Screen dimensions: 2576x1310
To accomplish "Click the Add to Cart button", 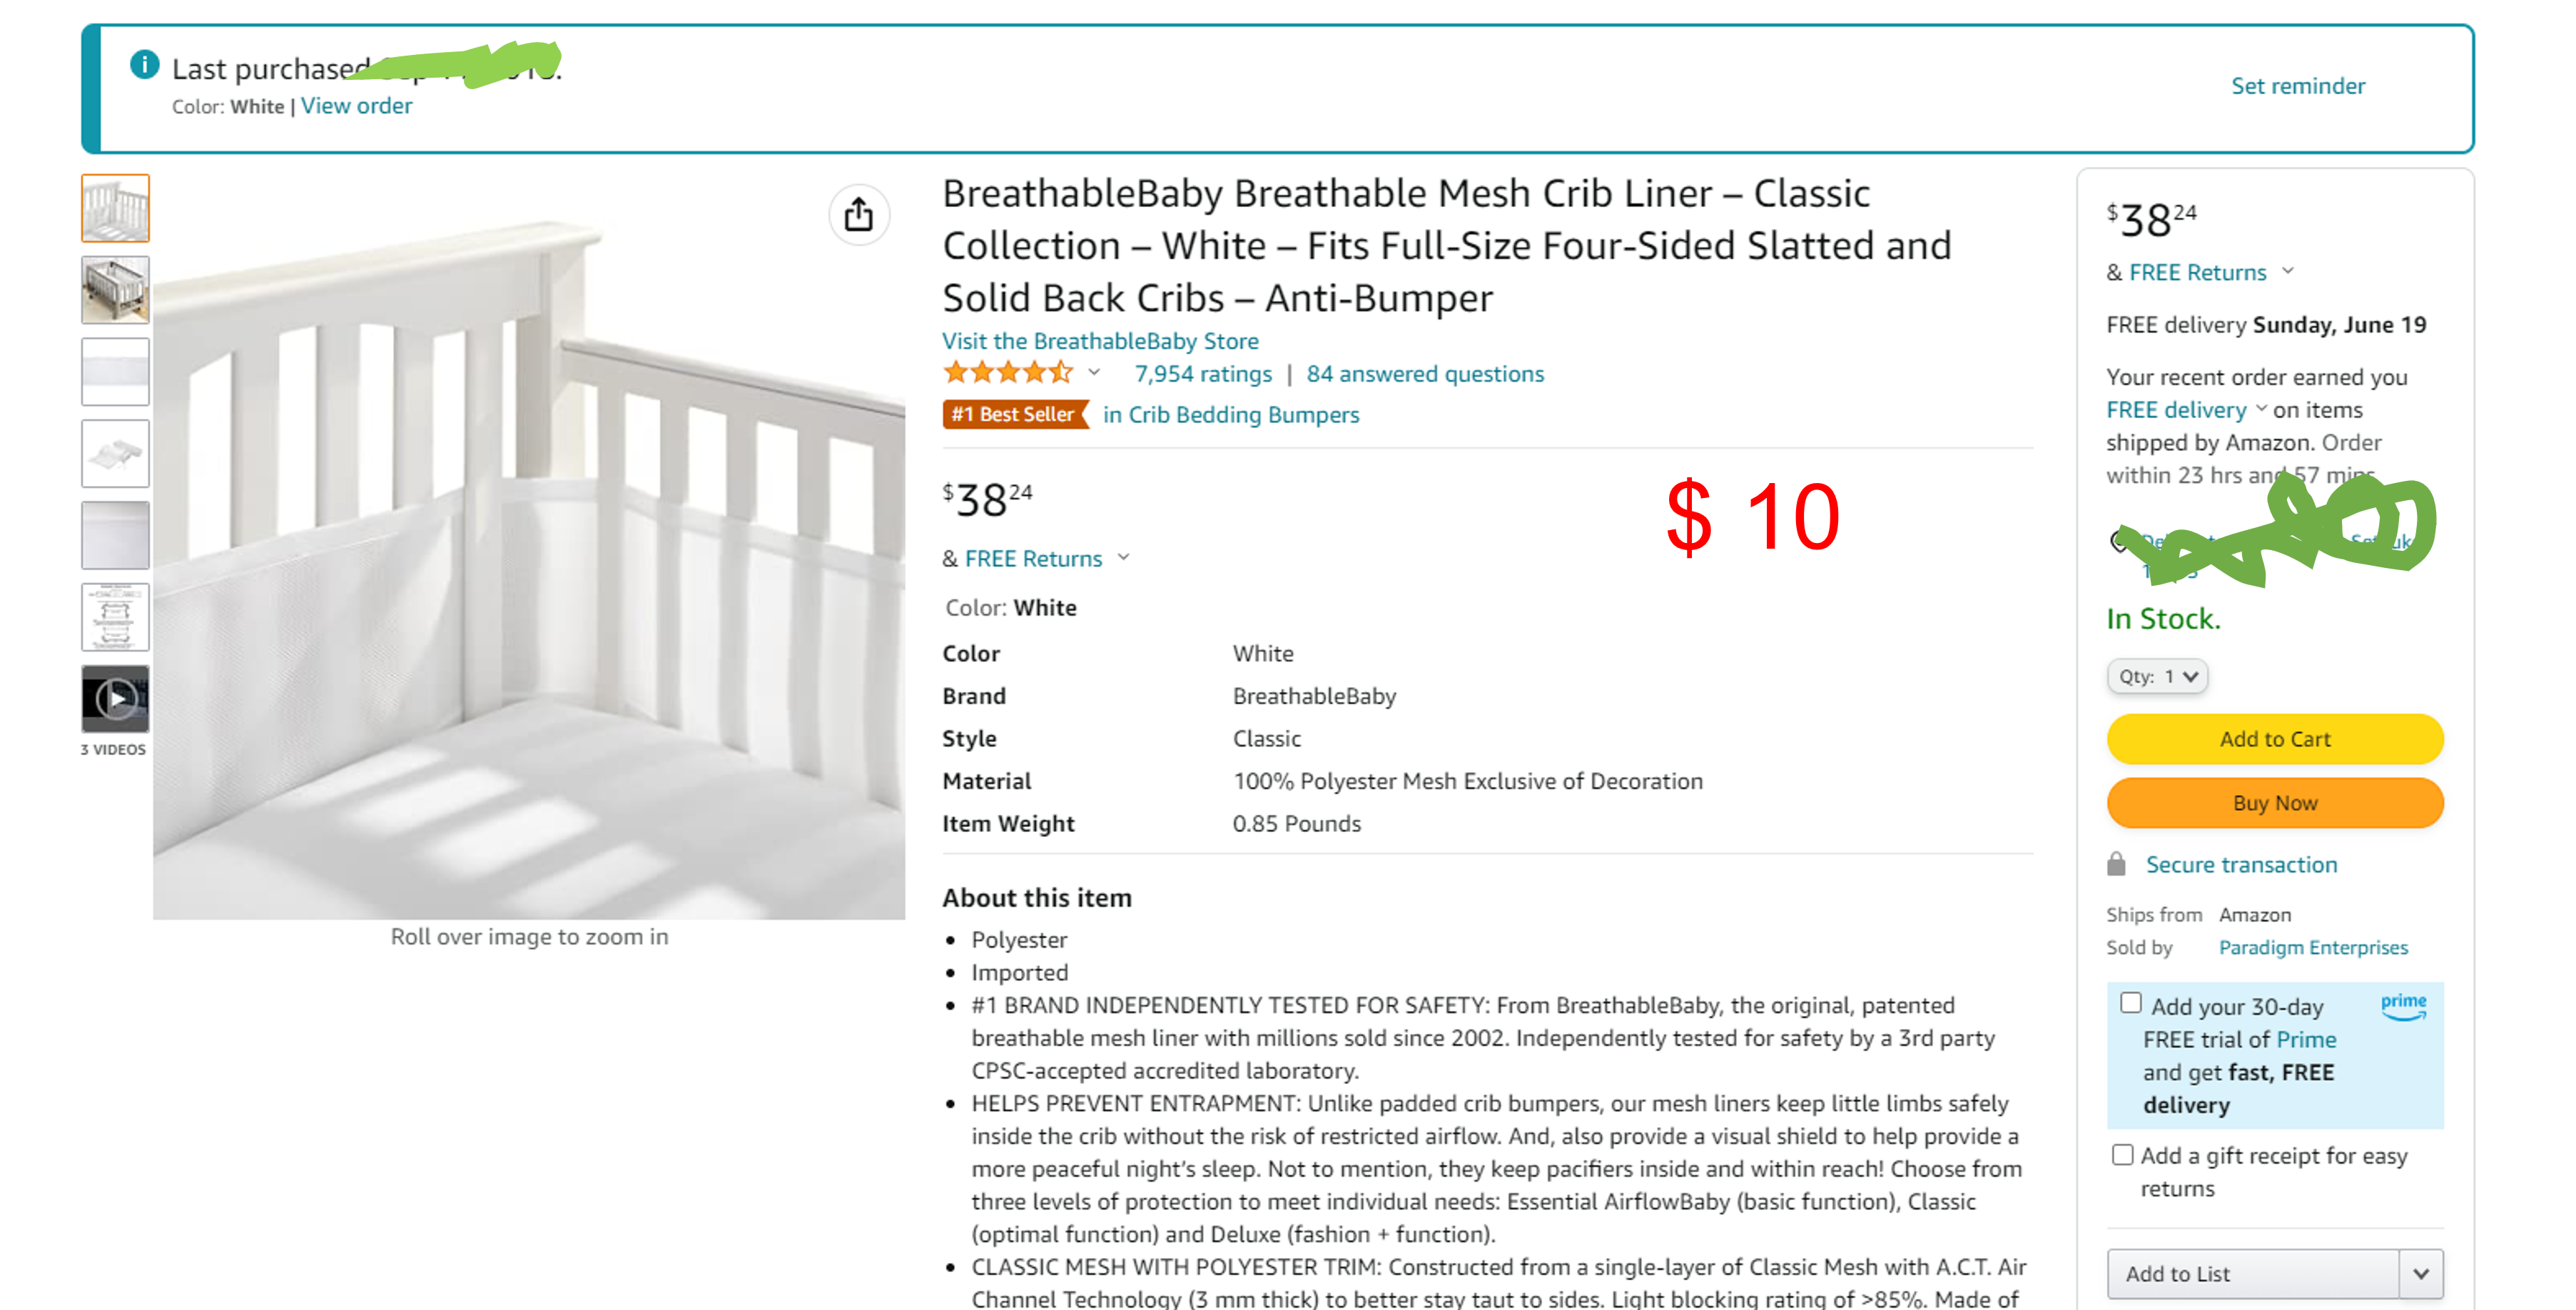I will tap(2274, 739).
